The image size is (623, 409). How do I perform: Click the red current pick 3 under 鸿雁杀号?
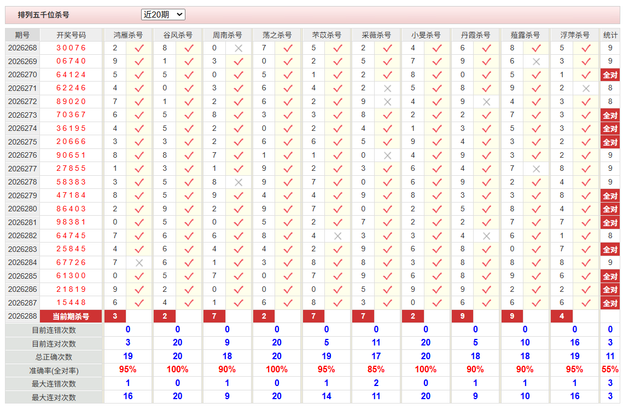tap(115, 316)
